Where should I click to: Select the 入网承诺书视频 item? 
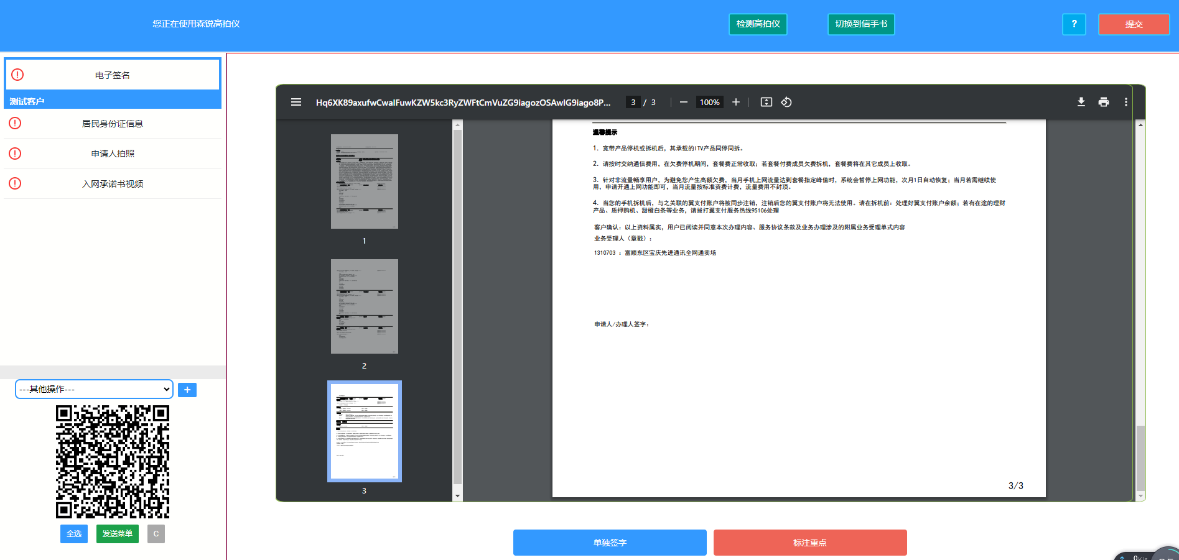[113, 184]
